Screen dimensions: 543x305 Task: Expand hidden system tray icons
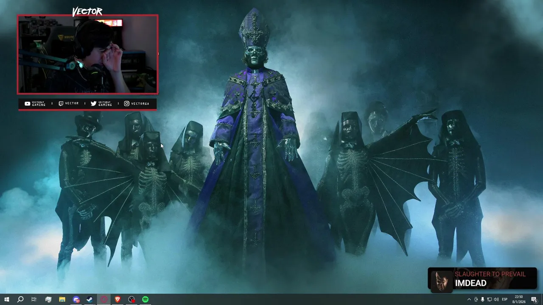pyautogui.click(x=469, y=299)
